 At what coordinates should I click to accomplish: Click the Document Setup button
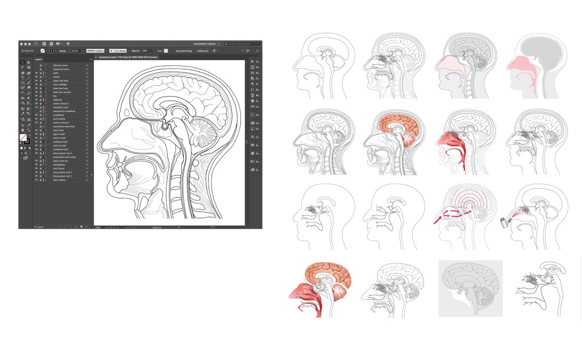click(x=184, y=51)
